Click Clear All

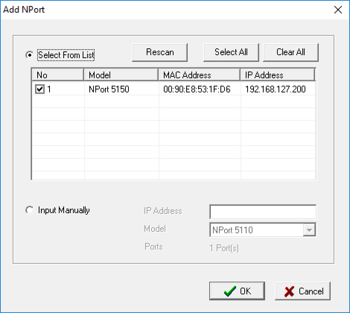(291, 52)
